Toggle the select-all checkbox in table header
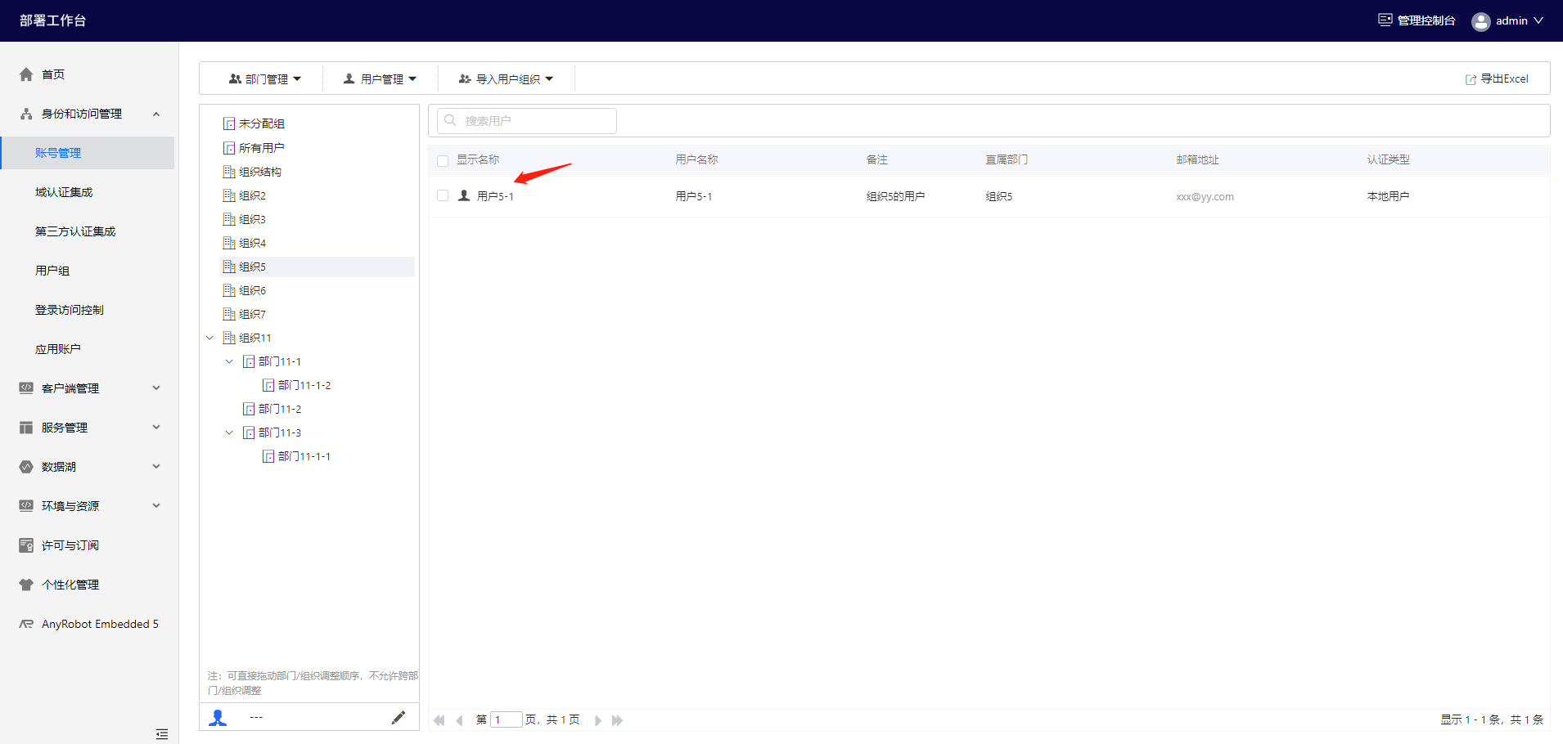Screen dimensions: 1563x744 pos(443,161)
